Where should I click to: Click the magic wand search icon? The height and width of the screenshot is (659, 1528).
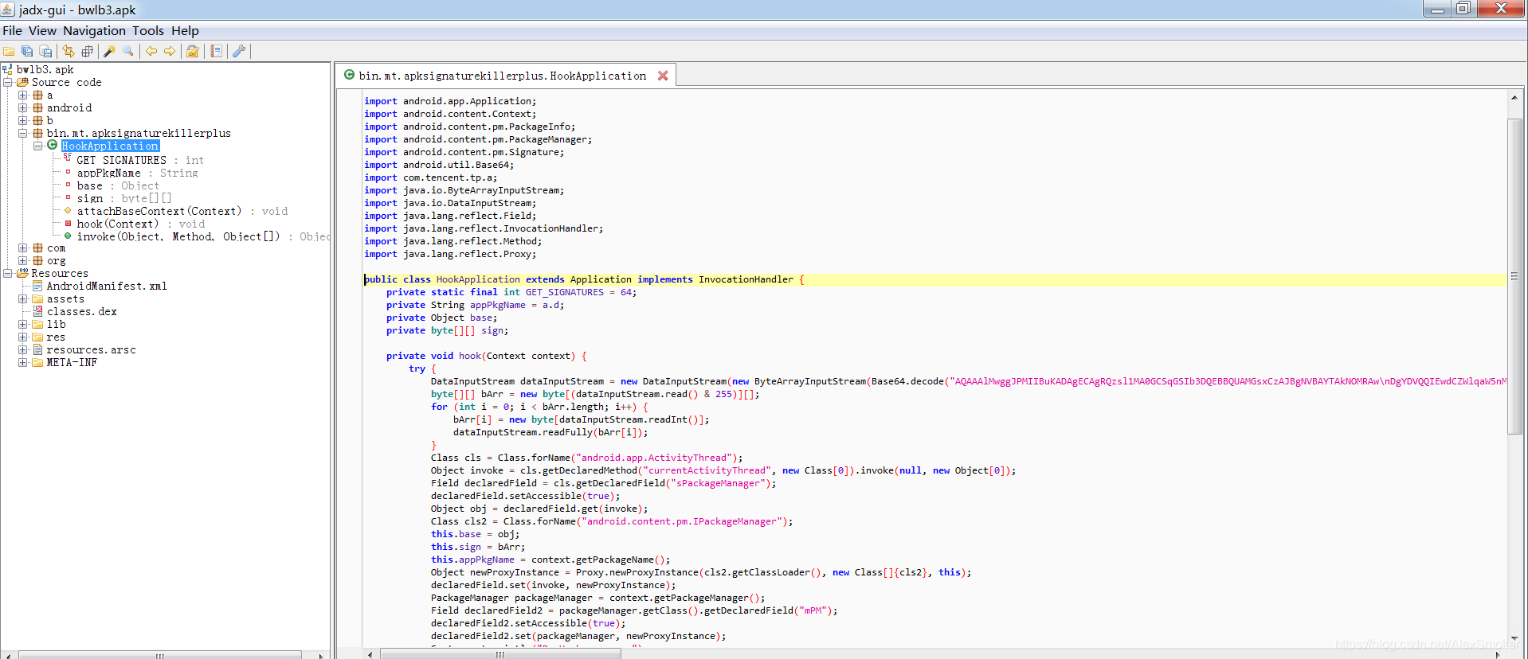pyautogui.click(x=109, y=51)
